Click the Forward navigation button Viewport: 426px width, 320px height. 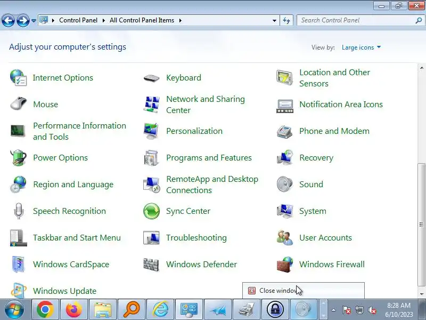pos(23,20)
